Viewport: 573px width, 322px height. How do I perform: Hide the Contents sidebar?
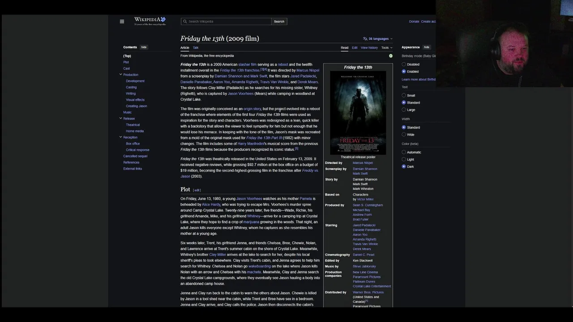coord(144,47)
